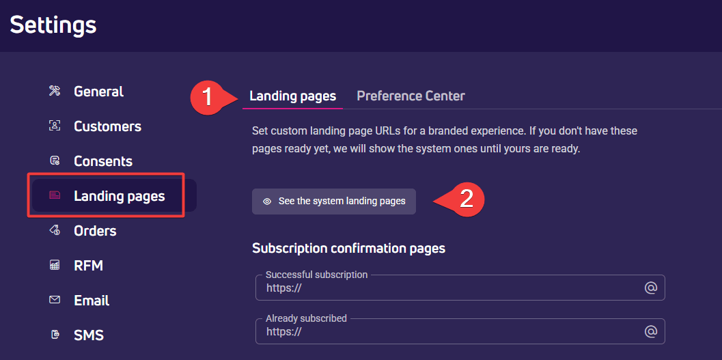This screenshot has width=722, height=360.
Task: Click the Successful subscription URL field
Action: (x=460, y=288)
